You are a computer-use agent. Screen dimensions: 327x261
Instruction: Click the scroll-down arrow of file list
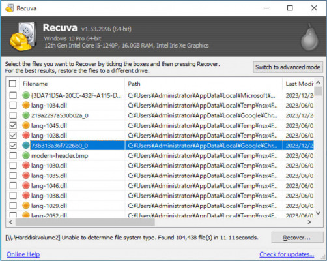pos(318,213)
